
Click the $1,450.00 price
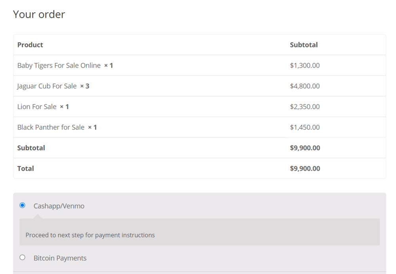305,127
